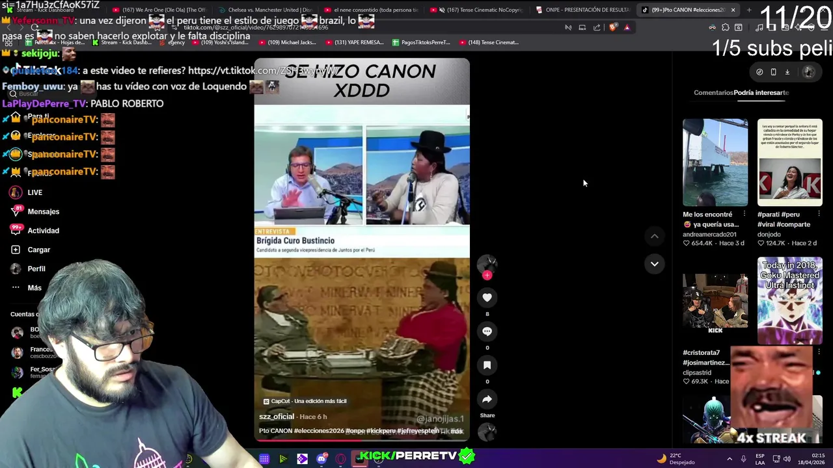Open the CapCut edición más fácil link
Viewport: 833px width, 468px height.
(305, 401)
